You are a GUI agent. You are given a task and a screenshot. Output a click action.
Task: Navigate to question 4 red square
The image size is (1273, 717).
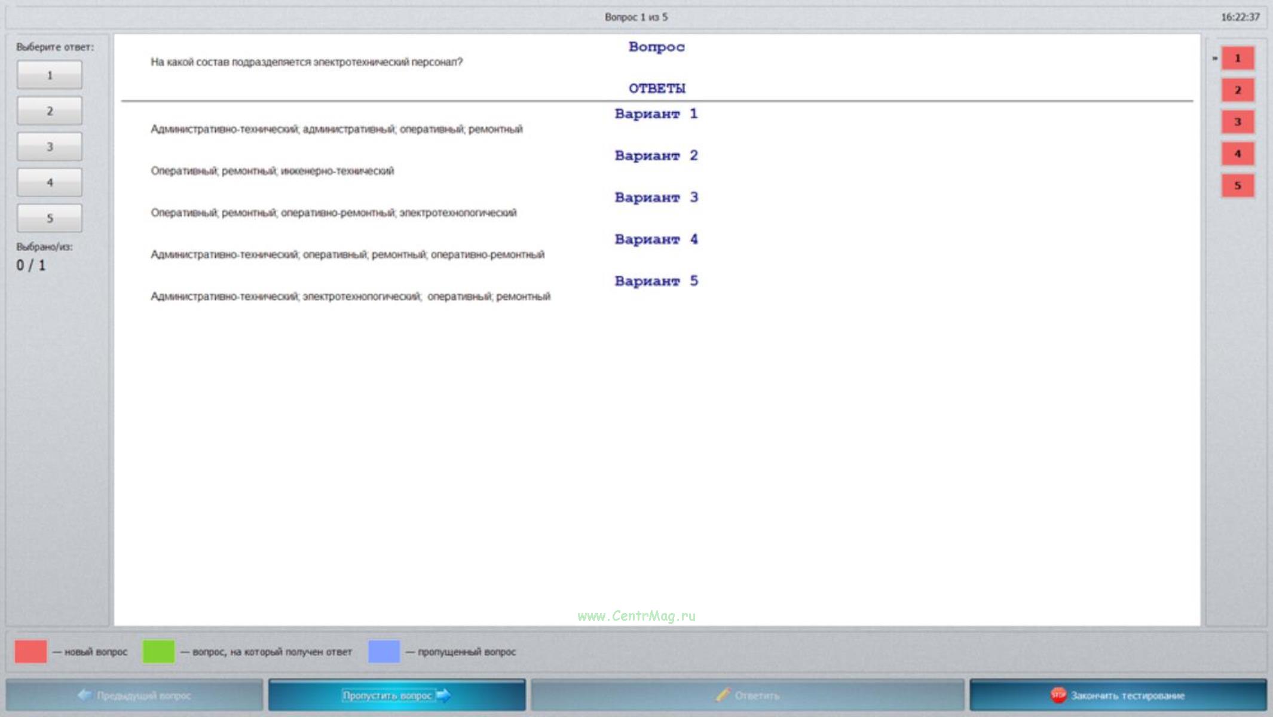(x=1237, y=154)
